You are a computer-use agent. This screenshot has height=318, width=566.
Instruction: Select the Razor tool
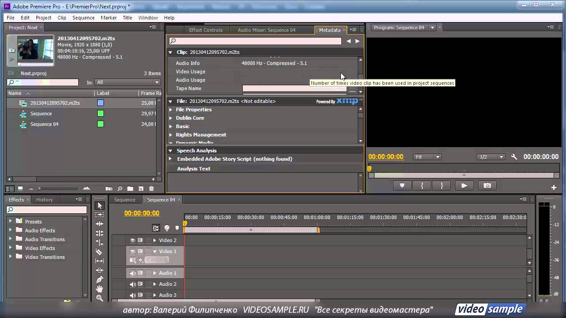coord(99,252)
